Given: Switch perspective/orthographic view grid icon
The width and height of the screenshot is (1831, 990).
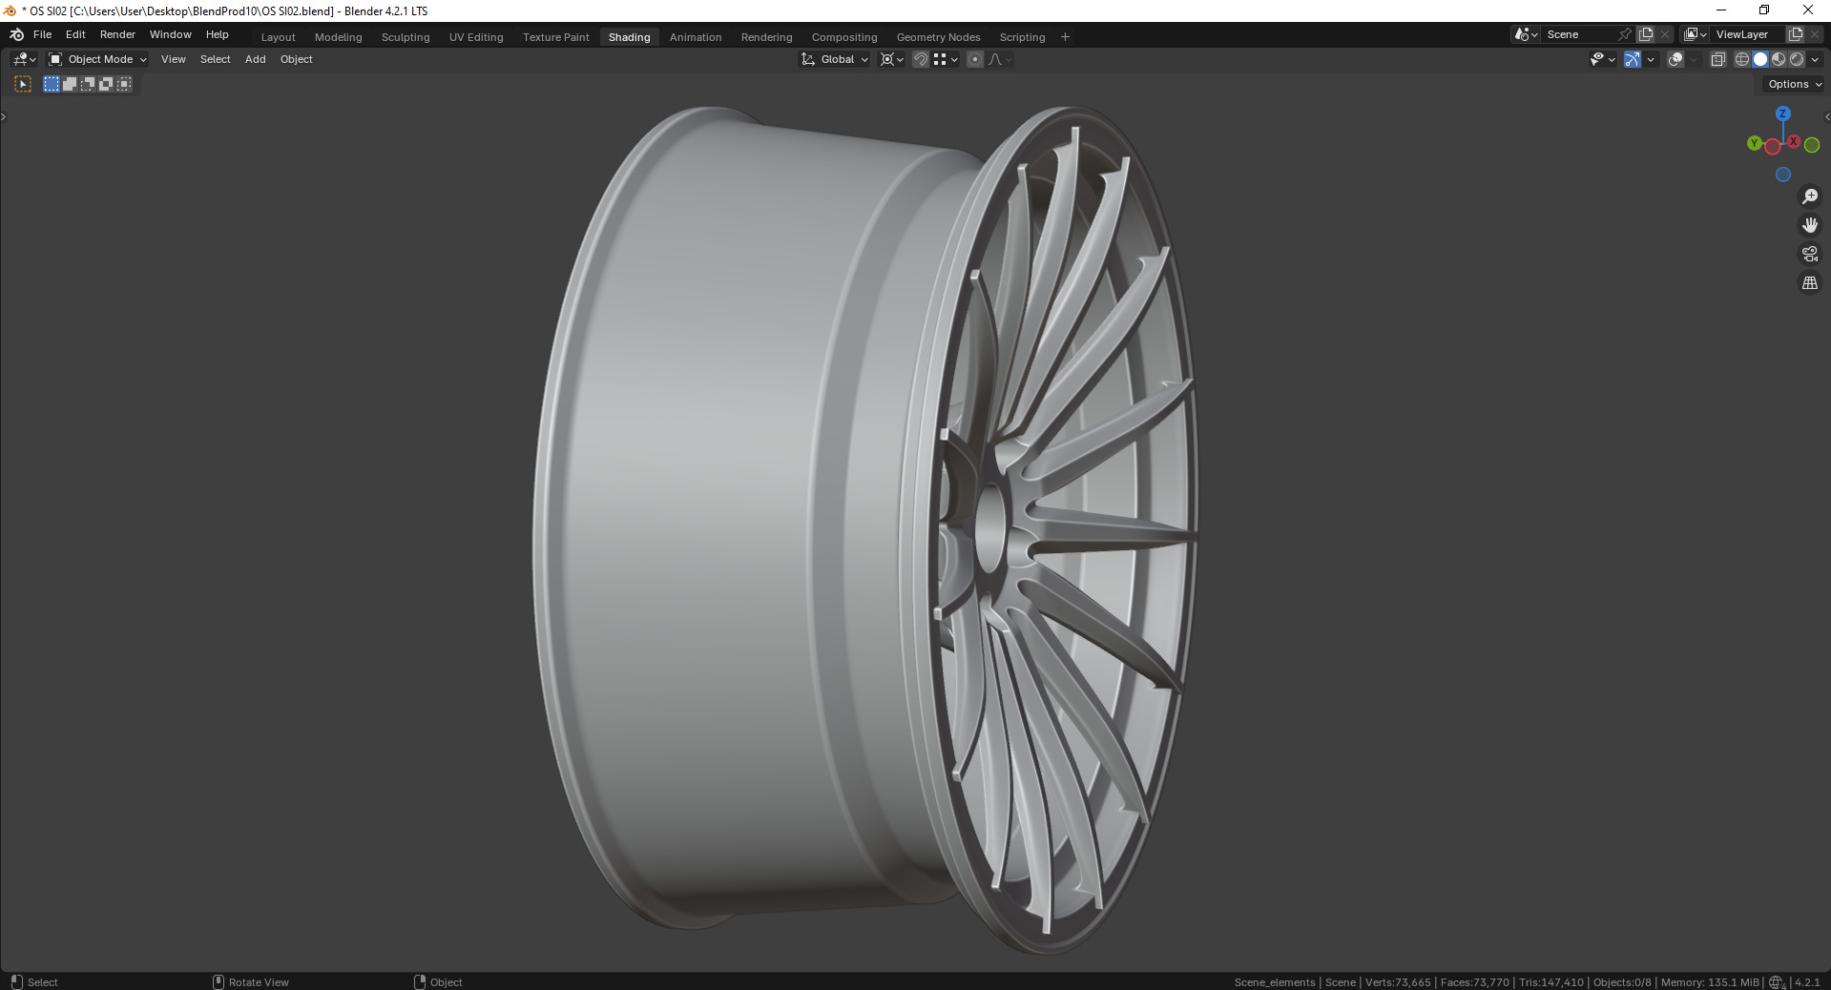Looking at the screenshot, I should point(1810,283).
